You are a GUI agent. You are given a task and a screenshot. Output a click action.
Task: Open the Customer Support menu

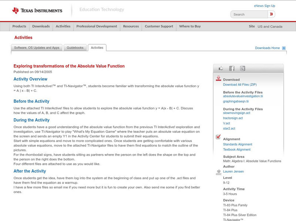159,26
